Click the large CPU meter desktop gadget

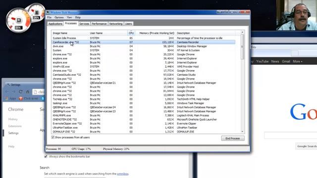pyautogui.click(x=18, y=20)
